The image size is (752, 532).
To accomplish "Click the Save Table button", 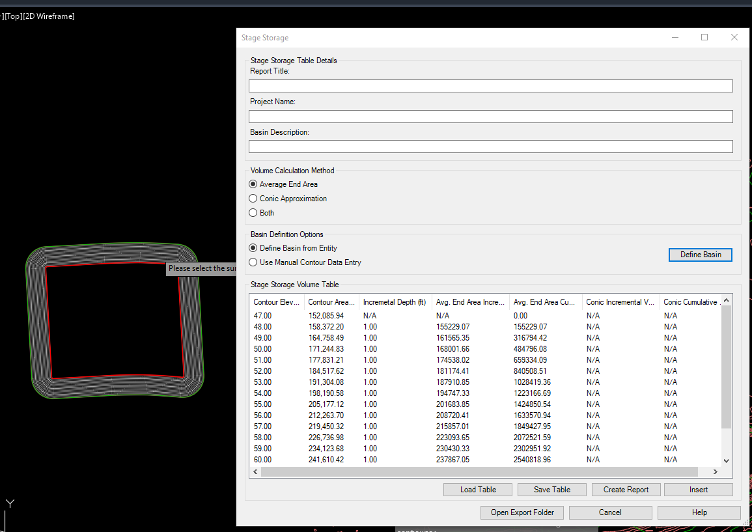I will point(551,489).
